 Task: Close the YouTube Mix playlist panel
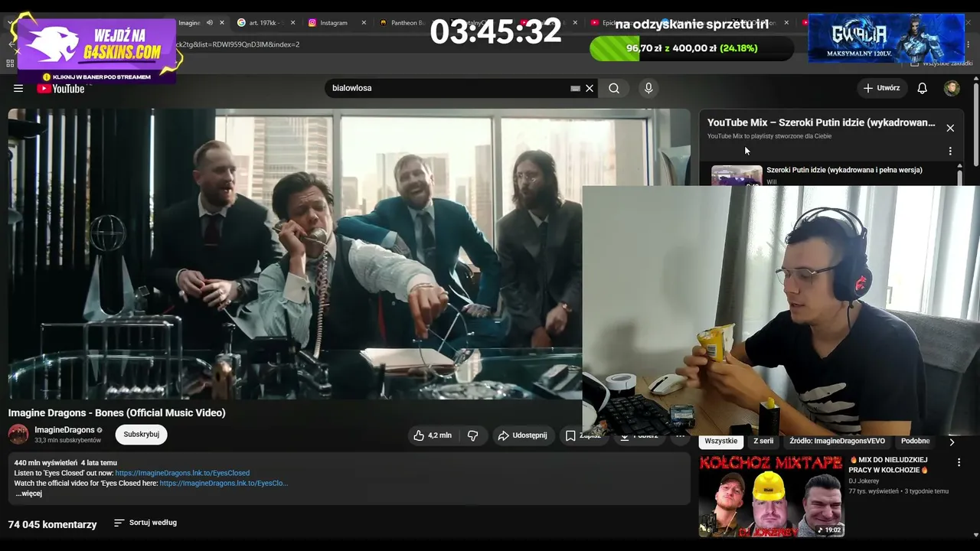pos(950,128)
